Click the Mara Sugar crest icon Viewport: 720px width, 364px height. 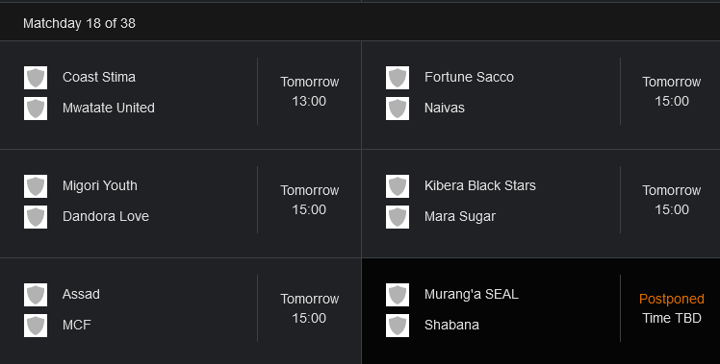click(398, 217)
